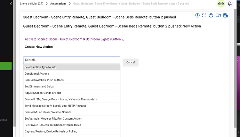Focus the action type Search field
This screenshot has width=240, height=137.
72,60
